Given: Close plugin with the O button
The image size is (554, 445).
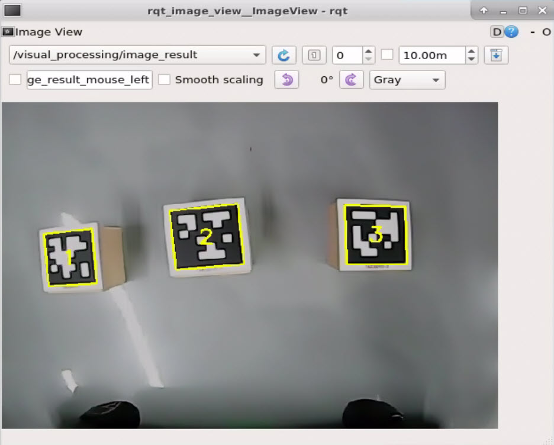Looking at the screenshot, I should tap(546, 32).
